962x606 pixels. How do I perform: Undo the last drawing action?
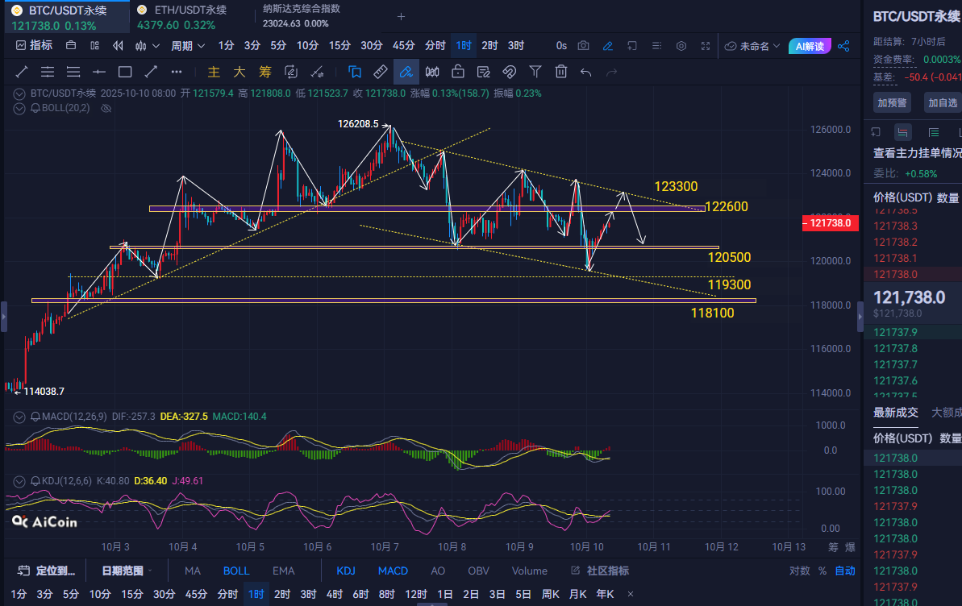click(x=586, y=72)
